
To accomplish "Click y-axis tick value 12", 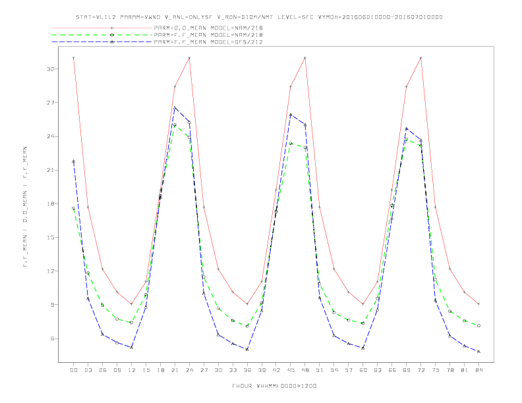I will coord(50,271).
